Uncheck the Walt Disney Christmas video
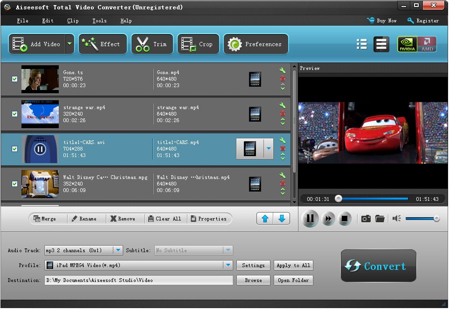 (x=14, y=184)
